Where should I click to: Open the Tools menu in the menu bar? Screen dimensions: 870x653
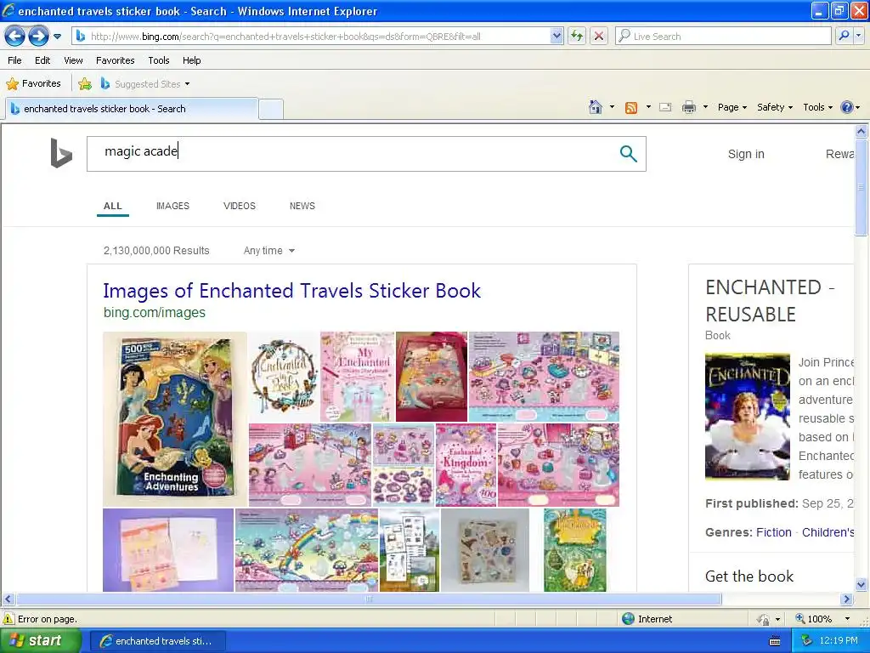click(x=159, y=60)
